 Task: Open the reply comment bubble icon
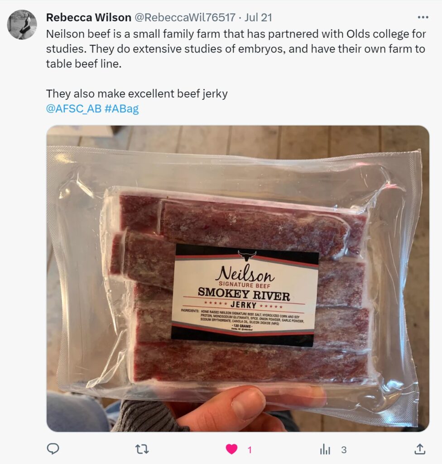pyautogui.click(x=53, y=449)
